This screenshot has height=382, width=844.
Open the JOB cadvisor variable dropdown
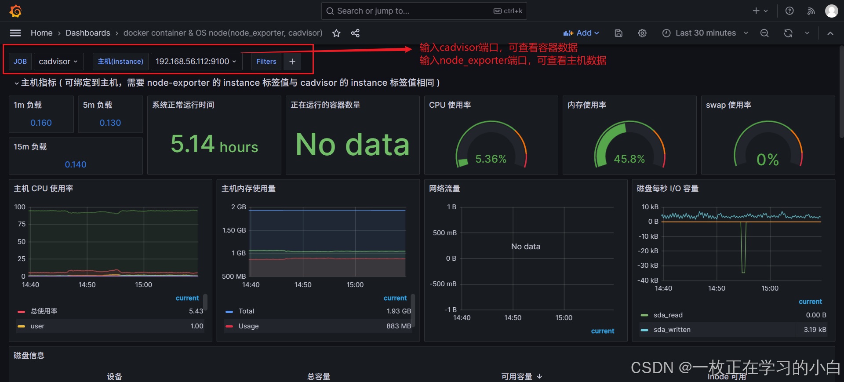[x=58, y=62]
